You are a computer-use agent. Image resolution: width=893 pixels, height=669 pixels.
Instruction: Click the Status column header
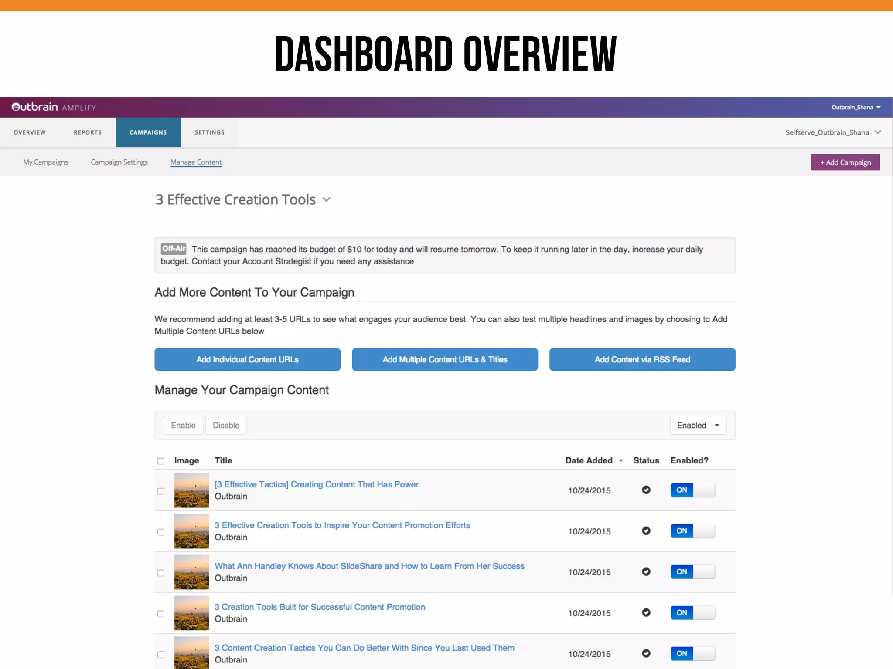click(x=646, y=461)
